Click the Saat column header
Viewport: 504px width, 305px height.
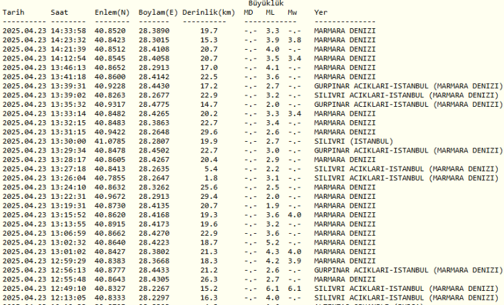(59, 13)
